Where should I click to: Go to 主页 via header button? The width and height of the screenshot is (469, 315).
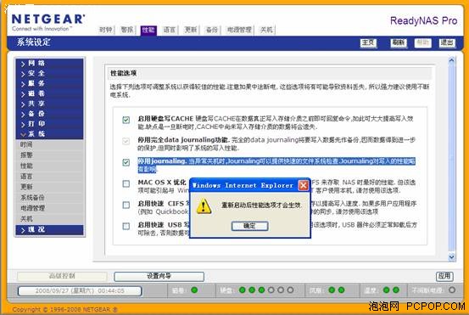point(368,43)
